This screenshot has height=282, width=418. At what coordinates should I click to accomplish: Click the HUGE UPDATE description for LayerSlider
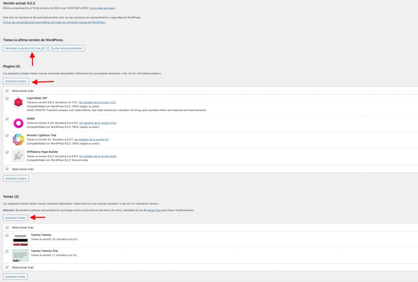pyautogui.click(x=116, y=110)
